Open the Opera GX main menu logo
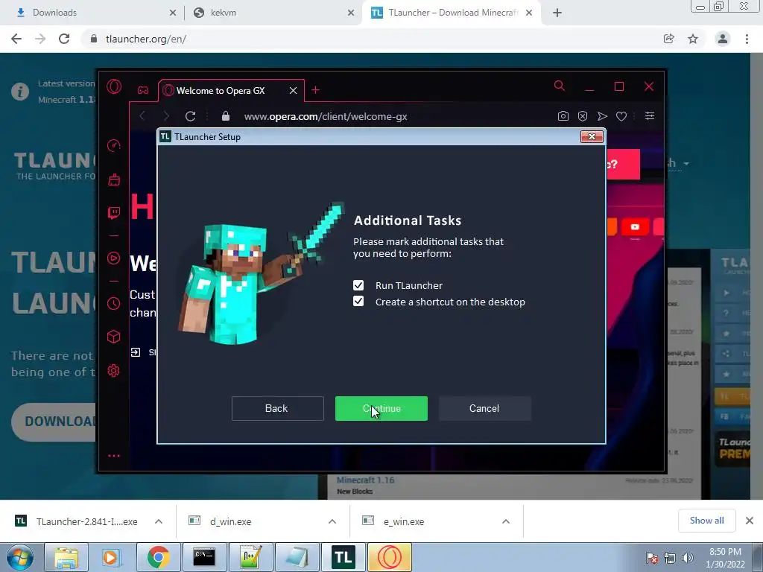763x572 pixels. point(114,87)
